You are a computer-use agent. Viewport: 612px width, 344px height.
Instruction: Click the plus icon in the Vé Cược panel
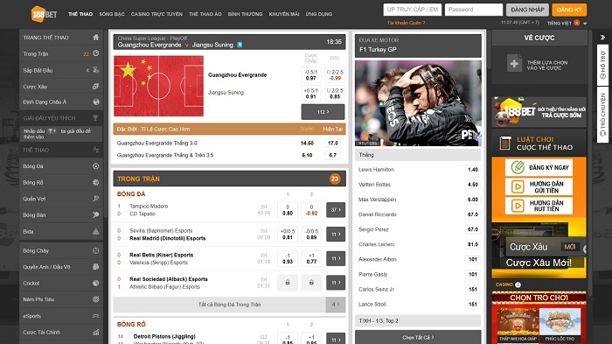pyautogui.click(x=514, y=64)
